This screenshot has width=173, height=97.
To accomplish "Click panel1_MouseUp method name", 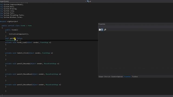I will (23, 64).
